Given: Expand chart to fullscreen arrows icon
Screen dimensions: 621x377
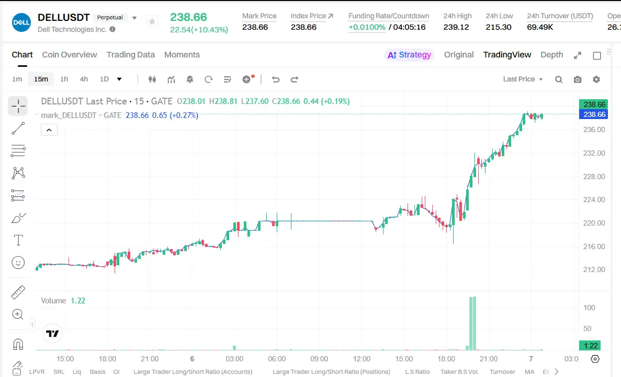Looking at the screenshot, I should [x=578, y=56].
